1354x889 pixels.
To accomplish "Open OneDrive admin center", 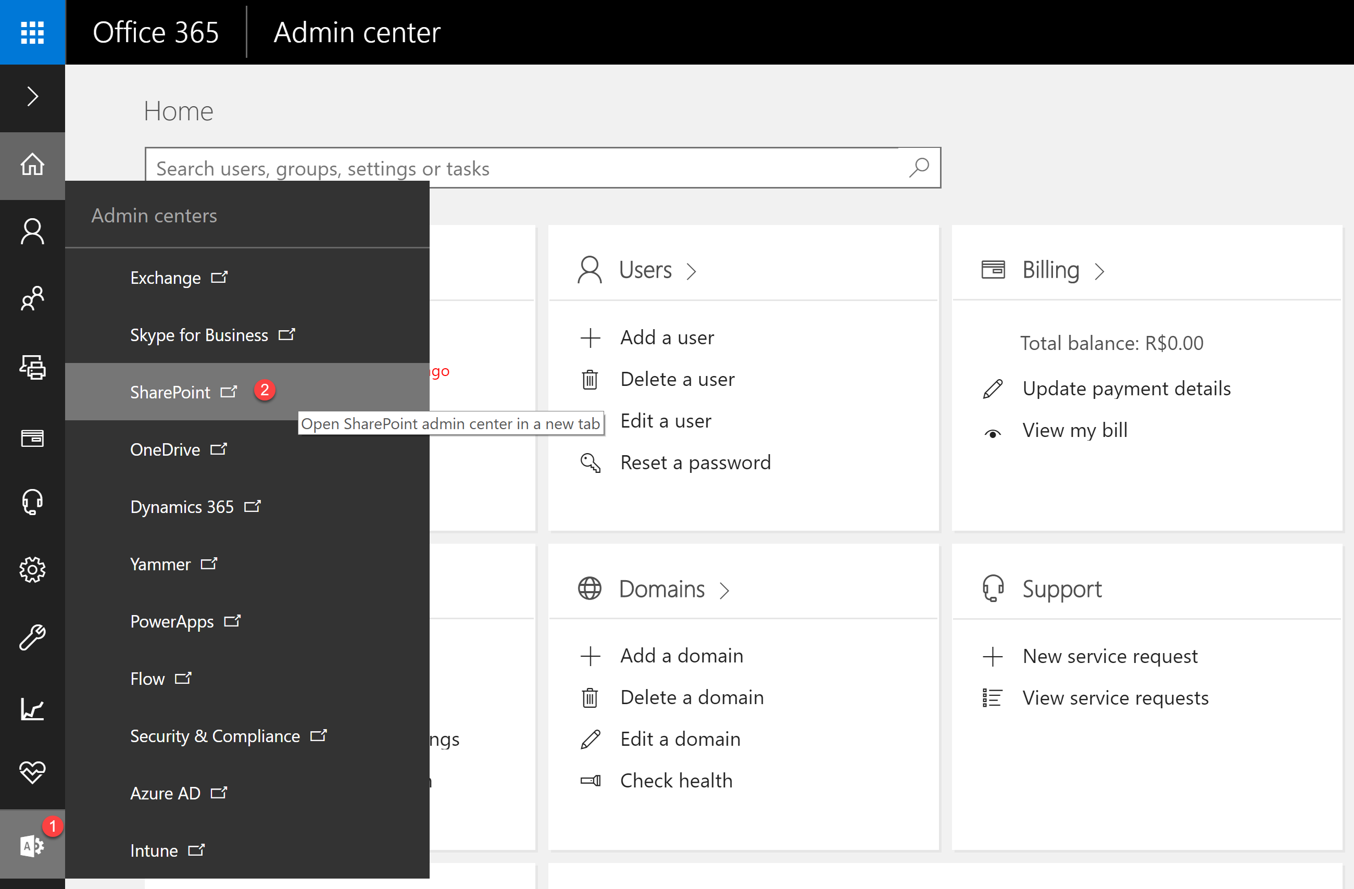I will 247,449.
